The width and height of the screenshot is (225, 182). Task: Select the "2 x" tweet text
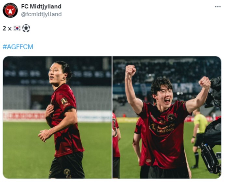[7, 29]
